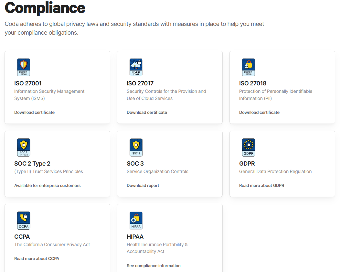Click 'Information Security Management System (ISMS)' description
Image resolution: width=340 pixels, height=272 pixels.
pyautogui.click(x=49, y=95)
